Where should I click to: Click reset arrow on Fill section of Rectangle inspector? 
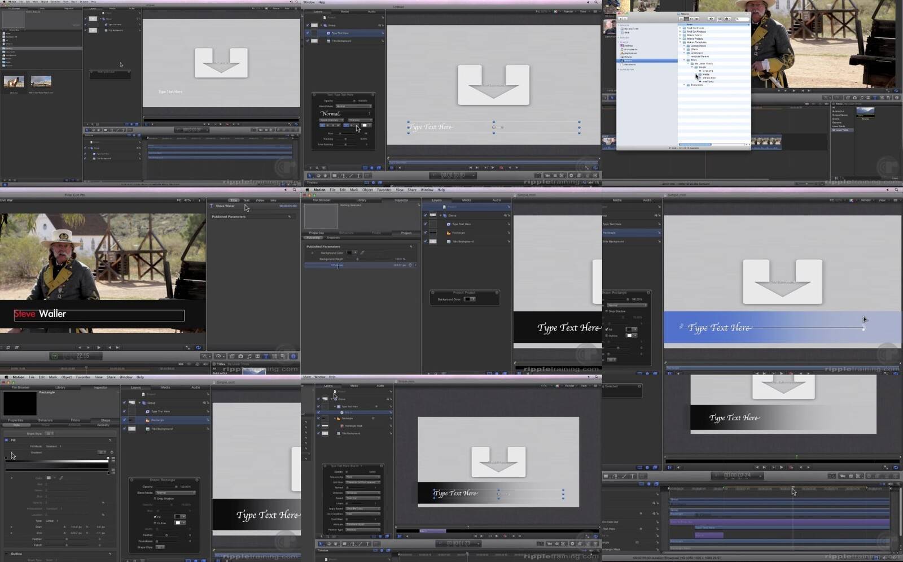(x=110, y=440)
